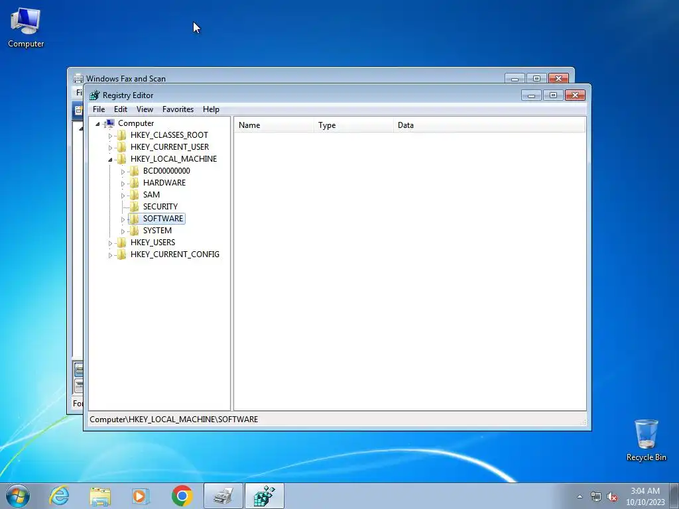
Task: Expand the SOFTWARE subkey
Action: tap(123, 219)
